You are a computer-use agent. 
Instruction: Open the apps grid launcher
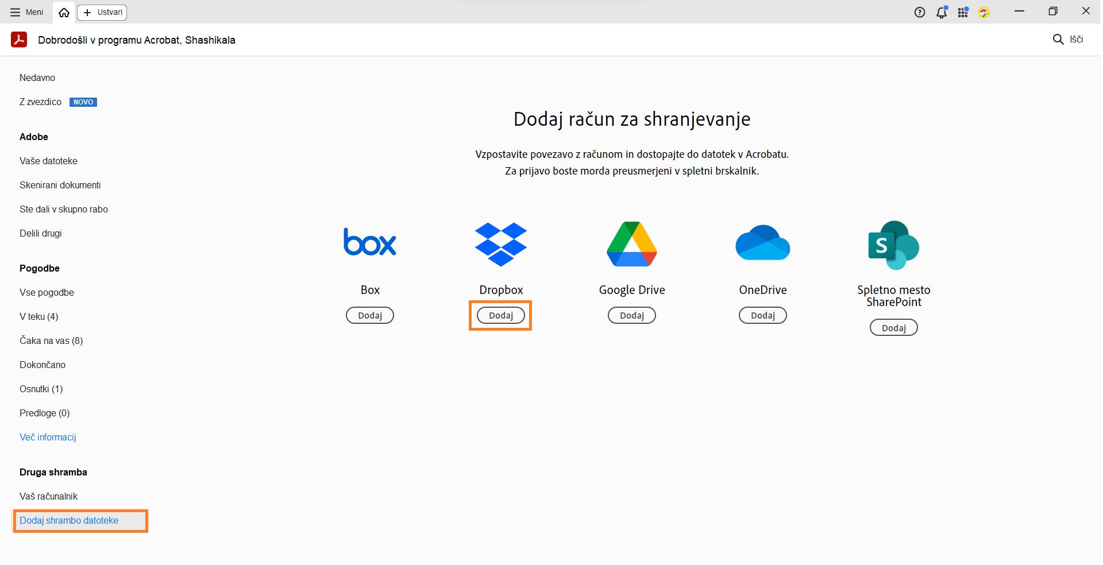tap(963, 11)
